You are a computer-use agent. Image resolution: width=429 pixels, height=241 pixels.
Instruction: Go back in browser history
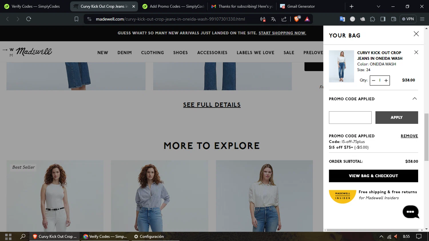(8, 19)
